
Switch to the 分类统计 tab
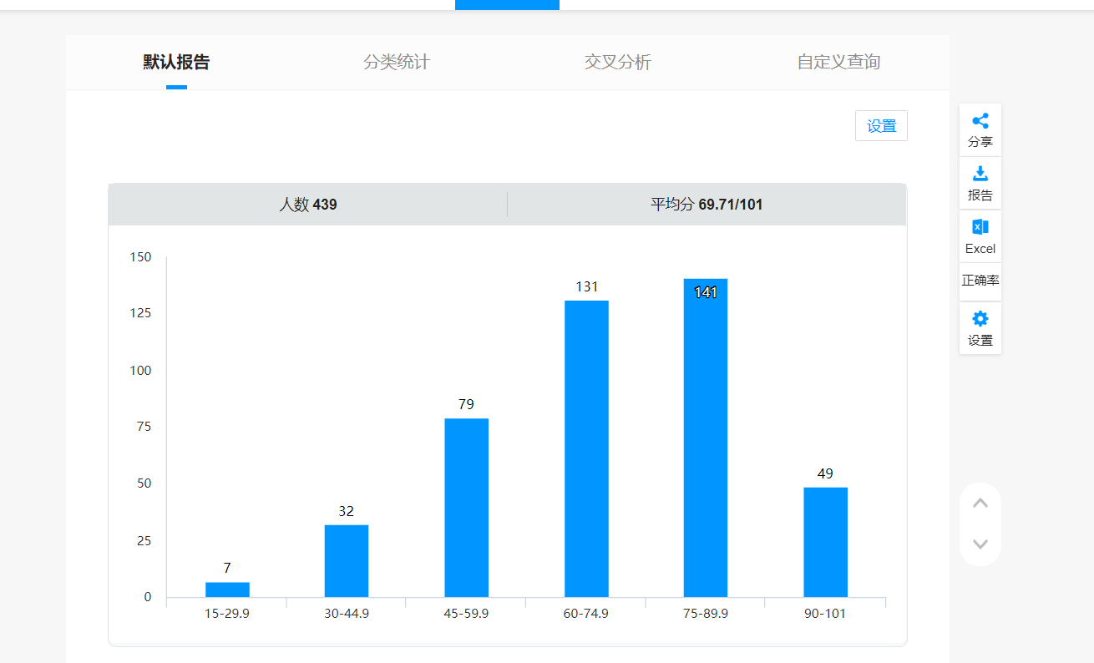(x=397, y=62)
